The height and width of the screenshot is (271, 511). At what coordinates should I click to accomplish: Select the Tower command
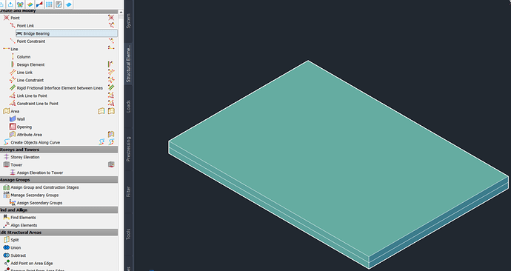(x=16, y=165)
